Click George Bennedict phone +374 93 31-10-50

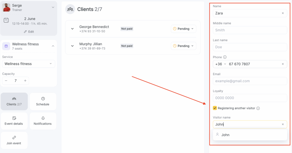[x=92, y=31]
